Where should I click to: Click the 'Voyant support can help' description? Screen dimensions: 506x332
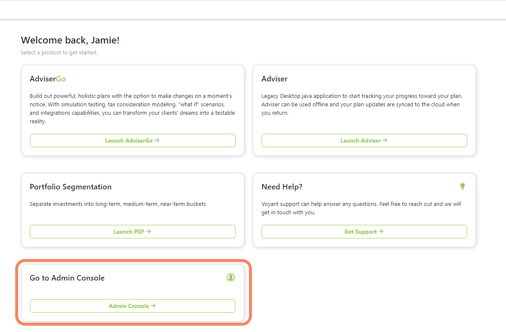[361, 208]
